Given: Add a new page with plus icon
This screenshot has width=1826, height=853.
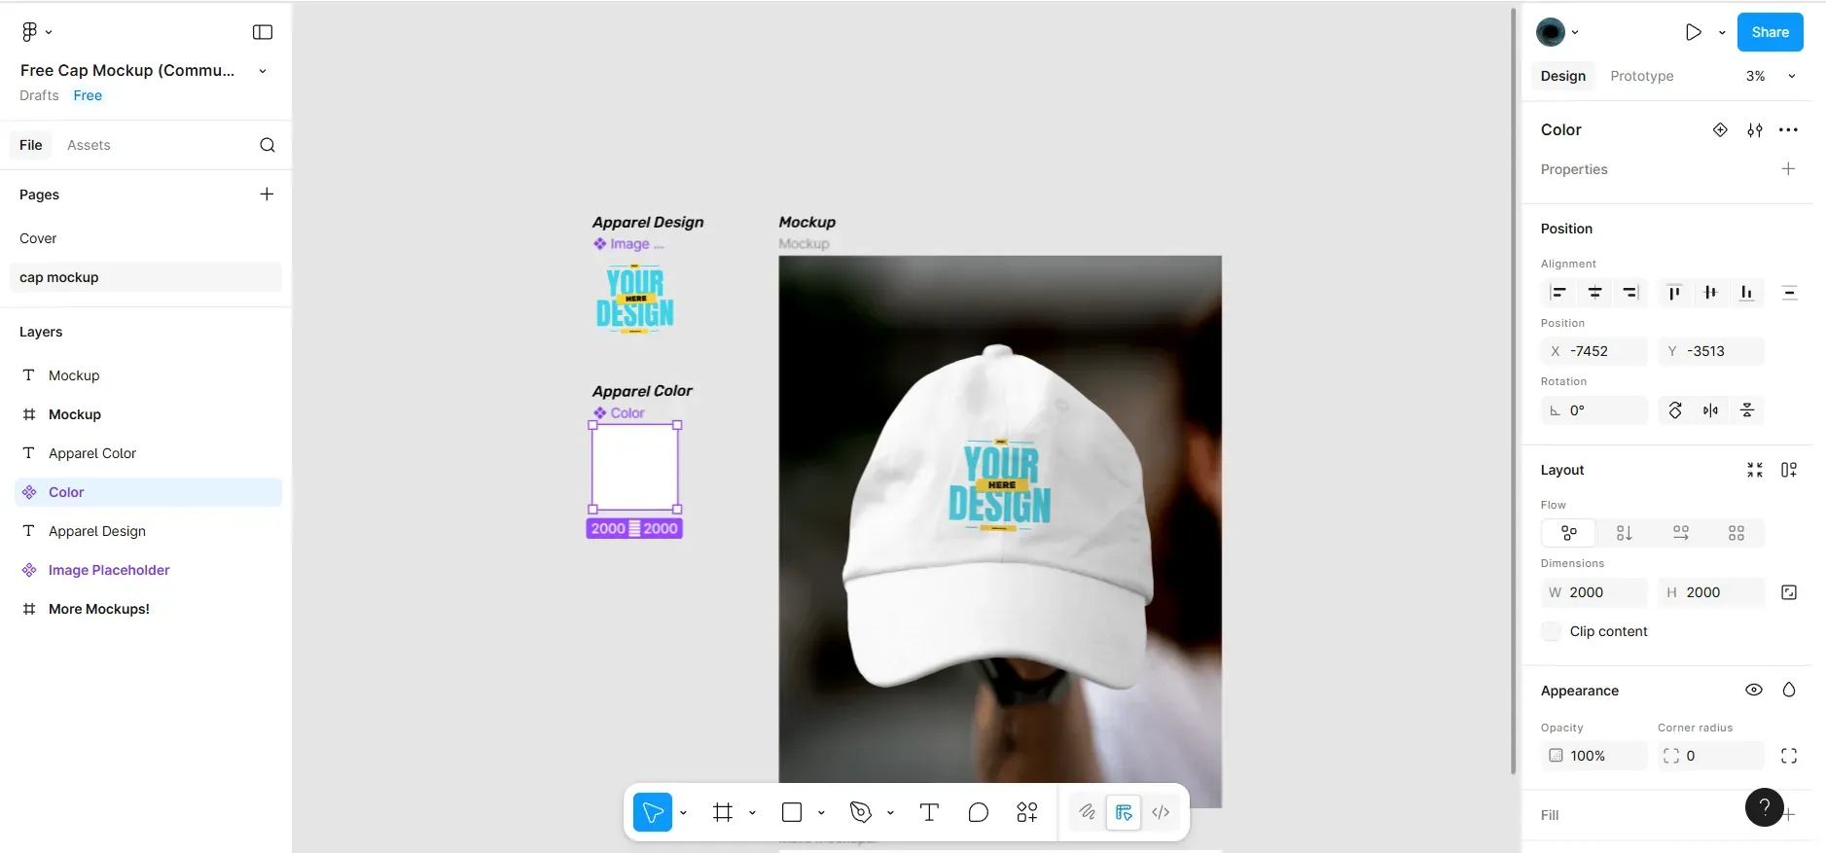Looking at the screenshot, I should pyautogui.click(x=267, y=195).
